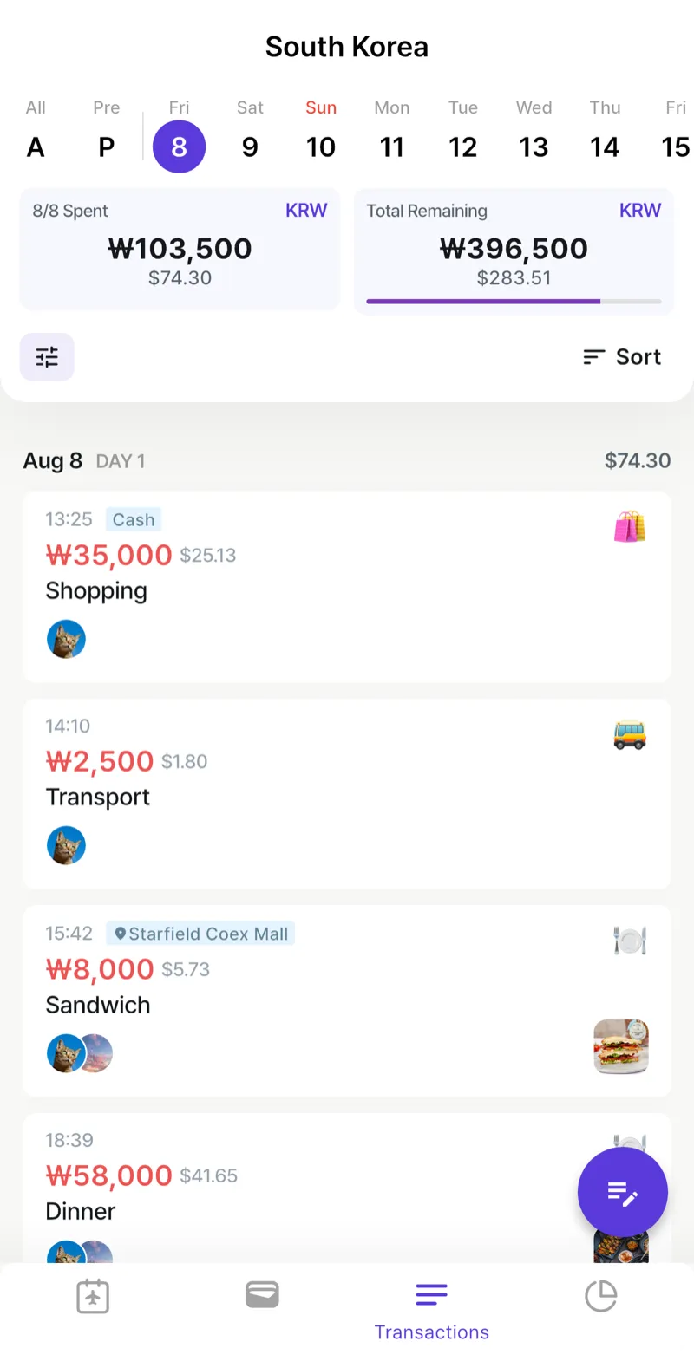This screenshot has width=694, height=1361.
Task: Select the All days filter
Action: point(36,134)
